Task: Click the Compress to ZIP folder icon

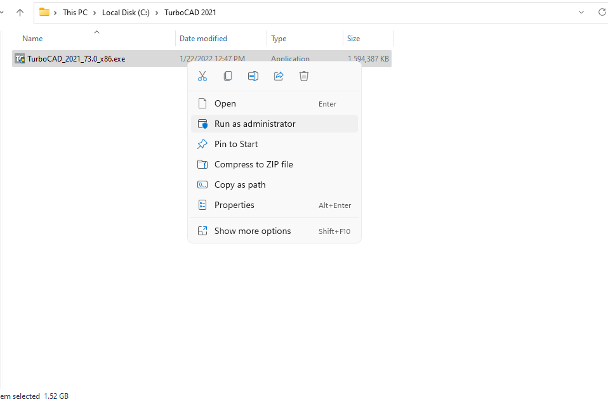Action: [x=202, y=165]
